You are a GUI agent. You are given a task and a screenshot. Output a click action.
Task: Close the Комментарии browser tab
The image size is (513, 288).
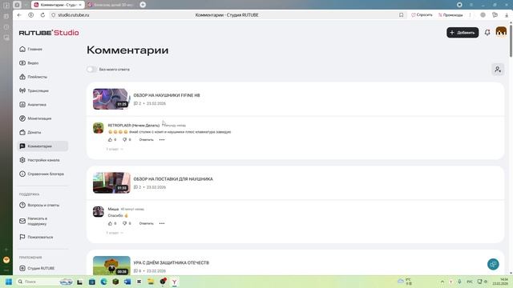click(80, 5)
